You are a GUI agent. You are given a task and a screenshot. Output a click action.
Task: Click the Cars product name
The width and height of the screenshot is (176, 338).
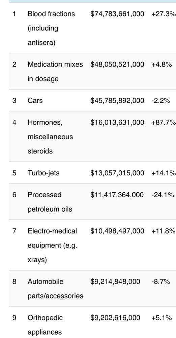[35, 100]
